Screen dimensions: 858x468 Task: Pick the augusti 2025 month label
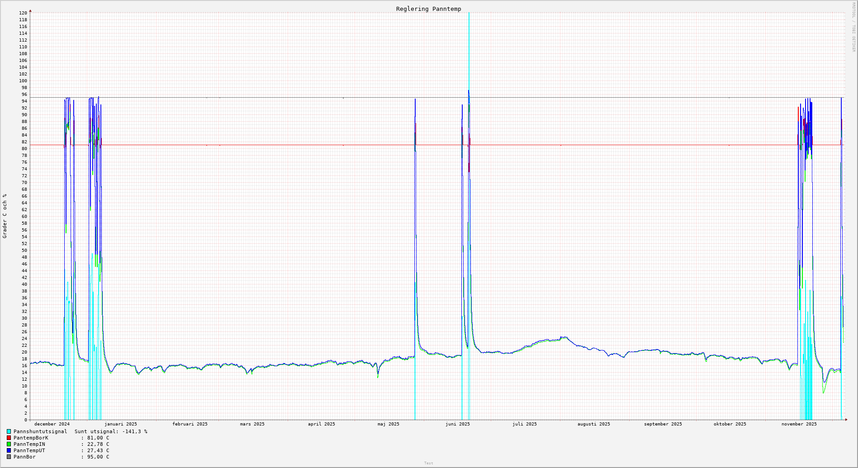593,424
